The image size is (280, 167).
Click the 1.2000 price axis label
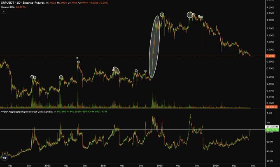click(x=271, y=50)
